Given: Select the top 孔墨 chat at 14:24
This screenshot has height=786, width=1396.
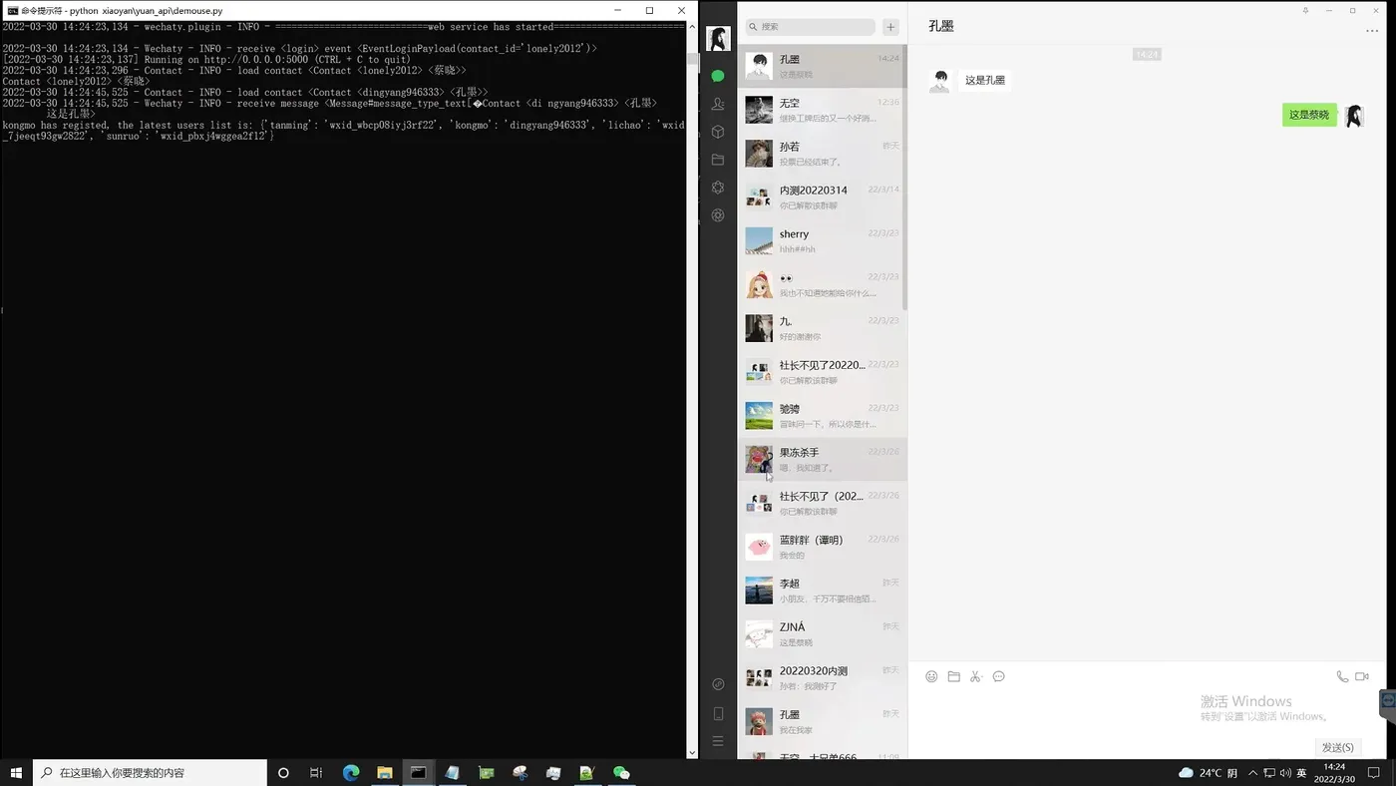Looking at the screenshot, I should [823, 66].
